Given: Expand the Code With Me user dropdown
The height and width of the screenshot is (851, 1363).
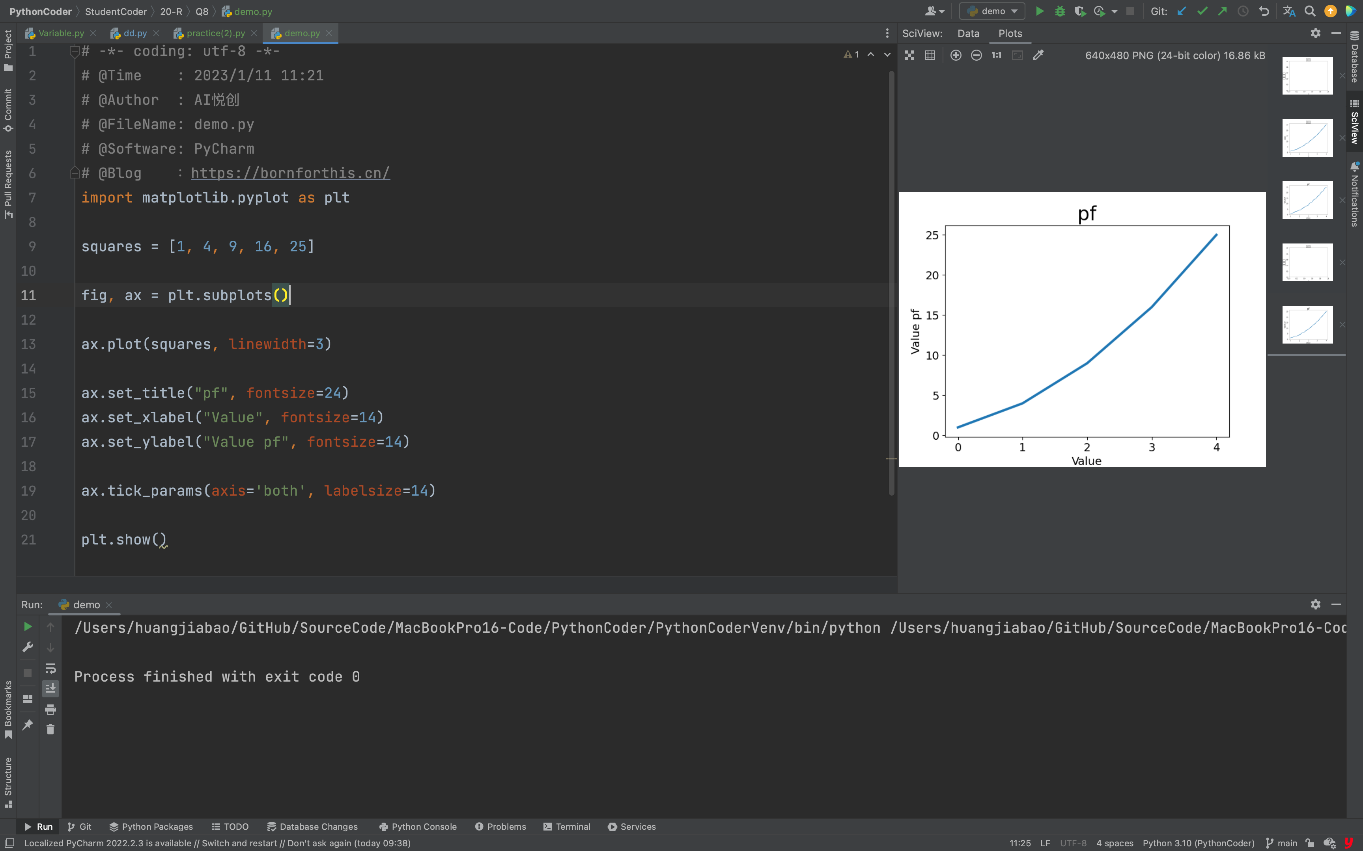Looking at the screenshot, I should (x=934, y=11).
